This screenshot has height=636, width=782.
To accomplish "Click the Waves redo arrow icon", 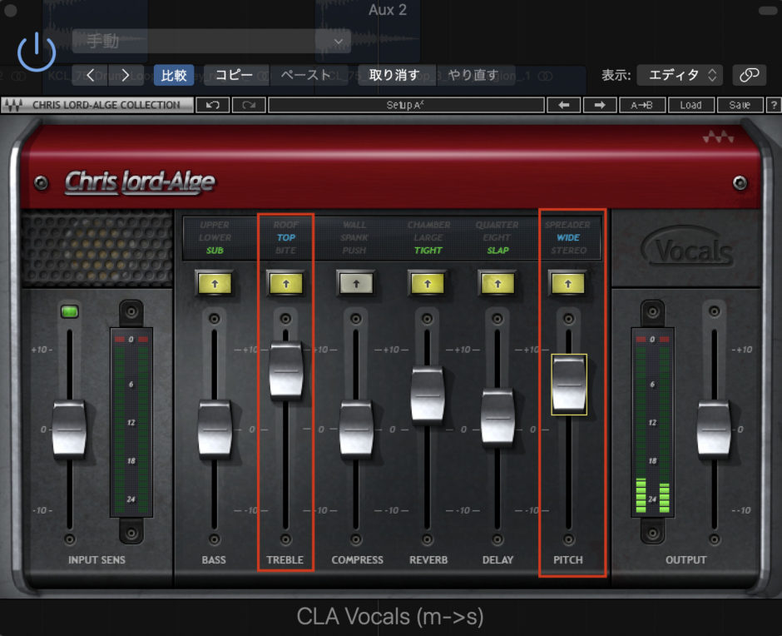I will pos(249,105).
